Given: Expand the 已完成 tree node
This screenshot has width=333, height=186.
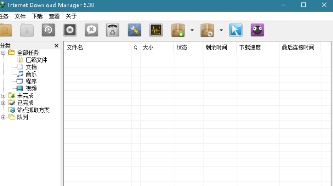Looking at the screenshot, I should click(x=3, y=103).
